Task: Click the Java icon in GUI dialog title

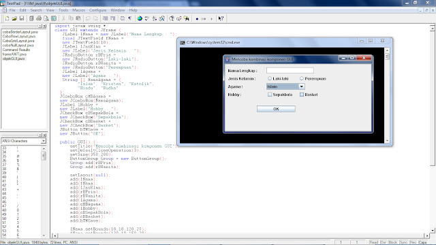Action: (x=228, y=59)
